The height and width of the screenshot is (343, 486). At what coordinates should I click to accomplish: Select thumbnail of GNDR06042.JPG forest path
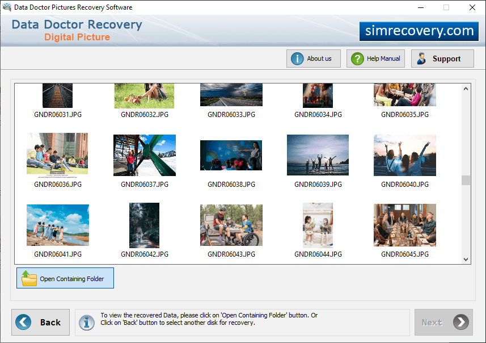144,225
